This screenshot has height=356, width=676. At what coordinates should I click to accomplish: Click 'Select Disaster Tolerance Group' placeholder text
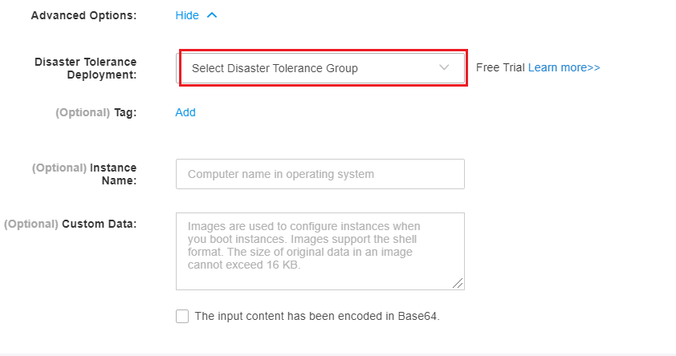[x=275, y=68]
